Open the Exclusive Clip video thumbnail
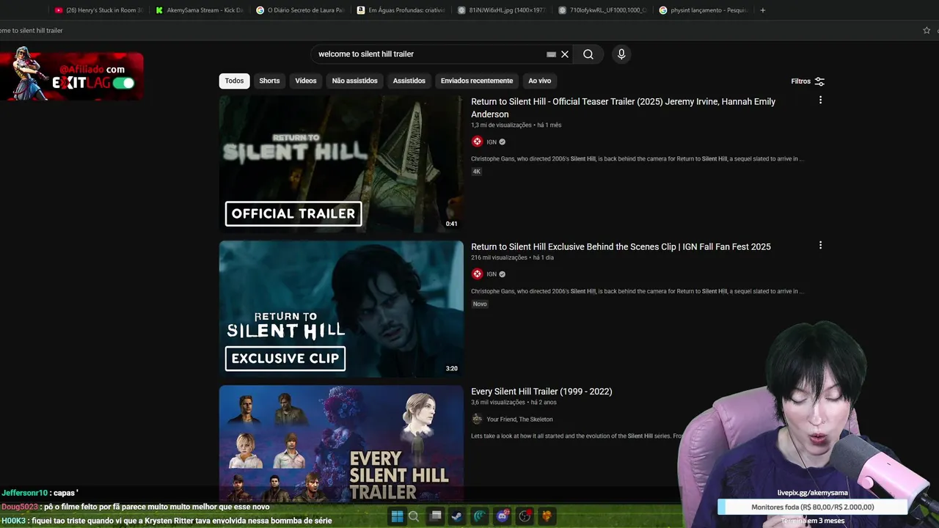Viewport: 939px width, 528px height. 341,309
